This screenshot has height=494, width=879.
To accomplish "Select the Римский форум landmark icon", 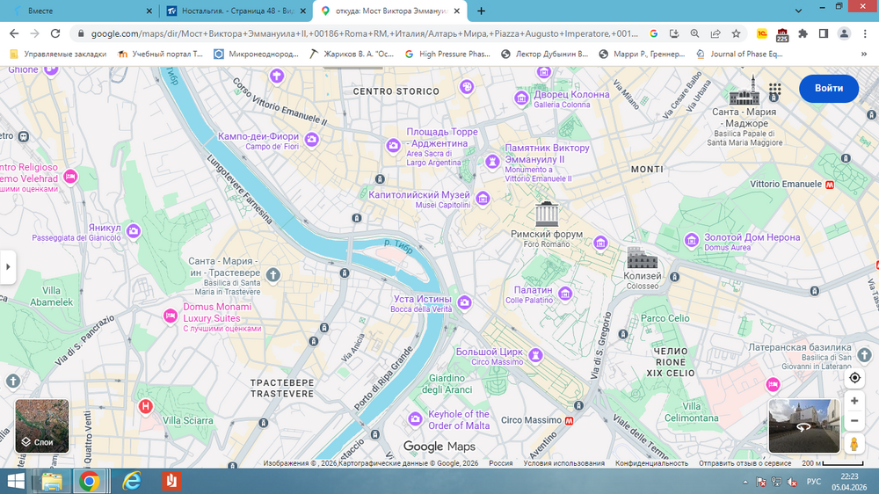I will [548, 214].
